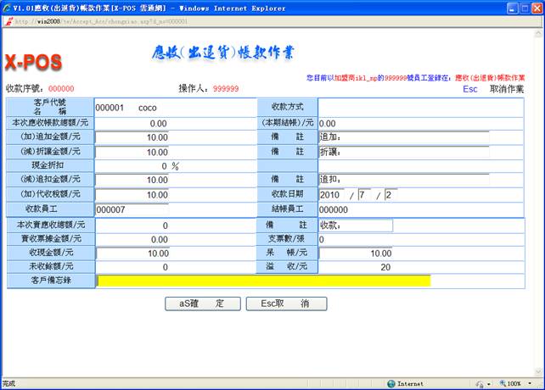545x390 pixels.
Task: Click the X-POS logo
Action: [33, 63]
